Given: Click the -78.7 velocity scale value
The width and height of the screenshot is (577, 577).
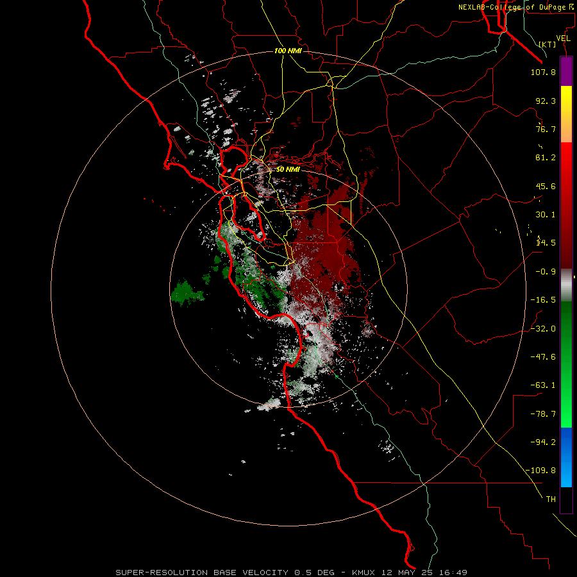Looking at the screenshot, I should point(543,414).
